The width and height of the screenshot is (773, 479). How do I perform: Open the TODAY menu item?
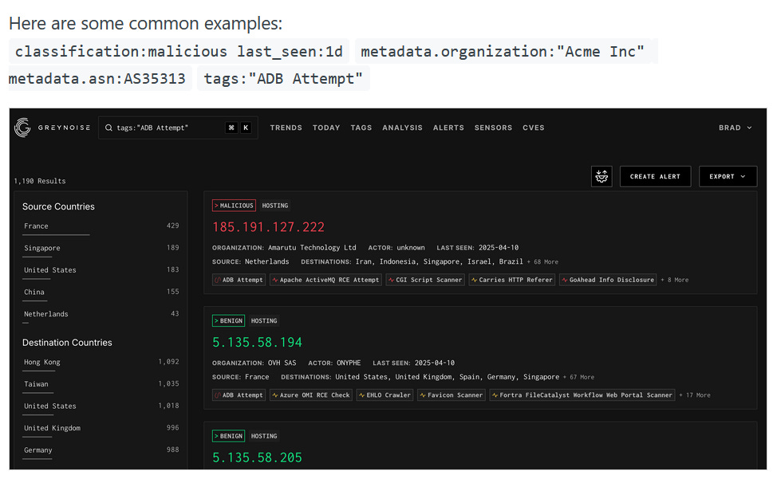(325, 128)
